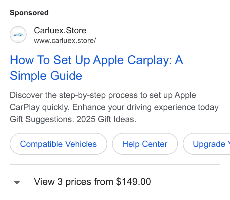The height and width of the screenshot is (200, 230).
Task: Click the Simple Guide headline line
Action: click(46, 76)
